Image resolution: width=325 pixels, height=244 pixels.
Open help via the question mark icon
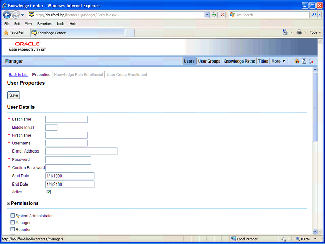coord(304,61)
